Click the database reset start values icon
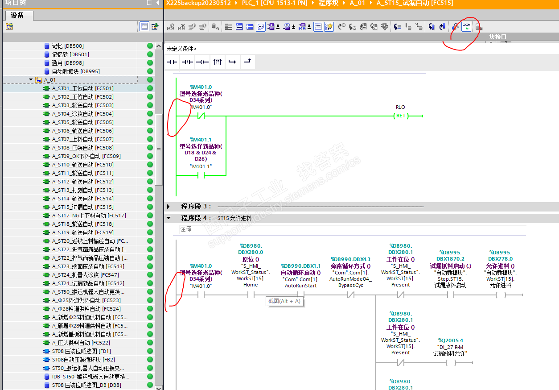Viewport: 559px width, 390px height. pyautogui.click(x=216, y=27)
